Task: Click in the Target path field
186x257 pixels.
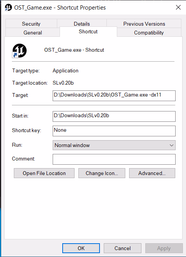Action: point(114,96)
